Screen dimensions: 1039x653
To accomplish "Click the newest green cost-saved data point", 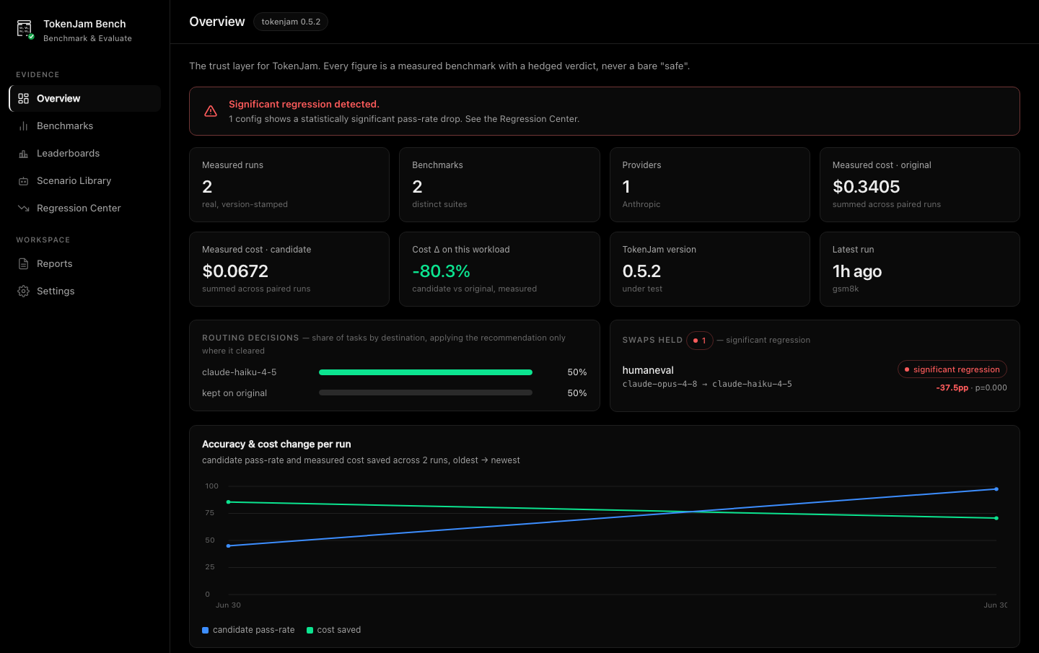I will click(996, 518).
